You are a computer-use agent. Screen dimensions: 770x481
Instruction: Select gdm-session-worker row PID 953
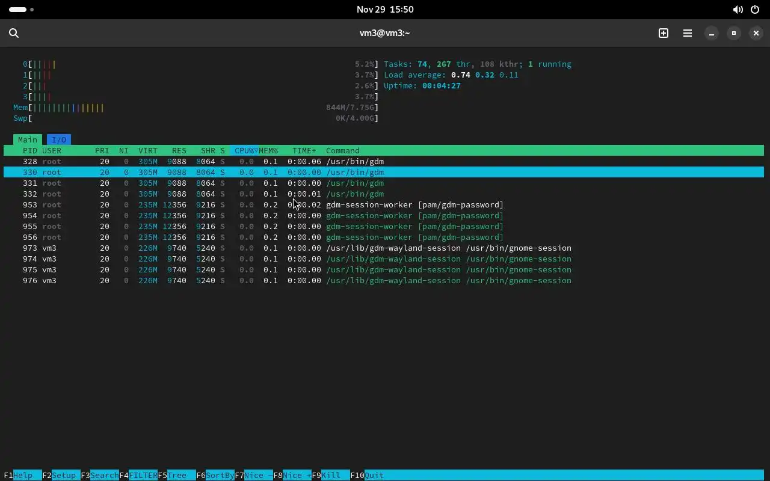pyautogui.click(x=384, y=205)
